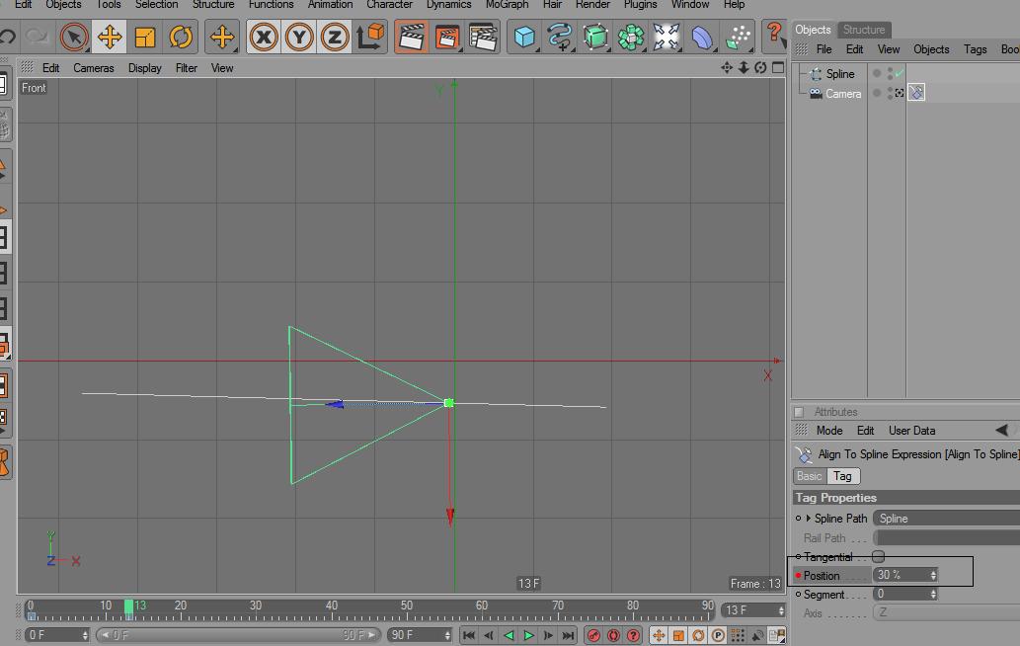
Task: Open the Attributes Mode menu
Action: 829,431
